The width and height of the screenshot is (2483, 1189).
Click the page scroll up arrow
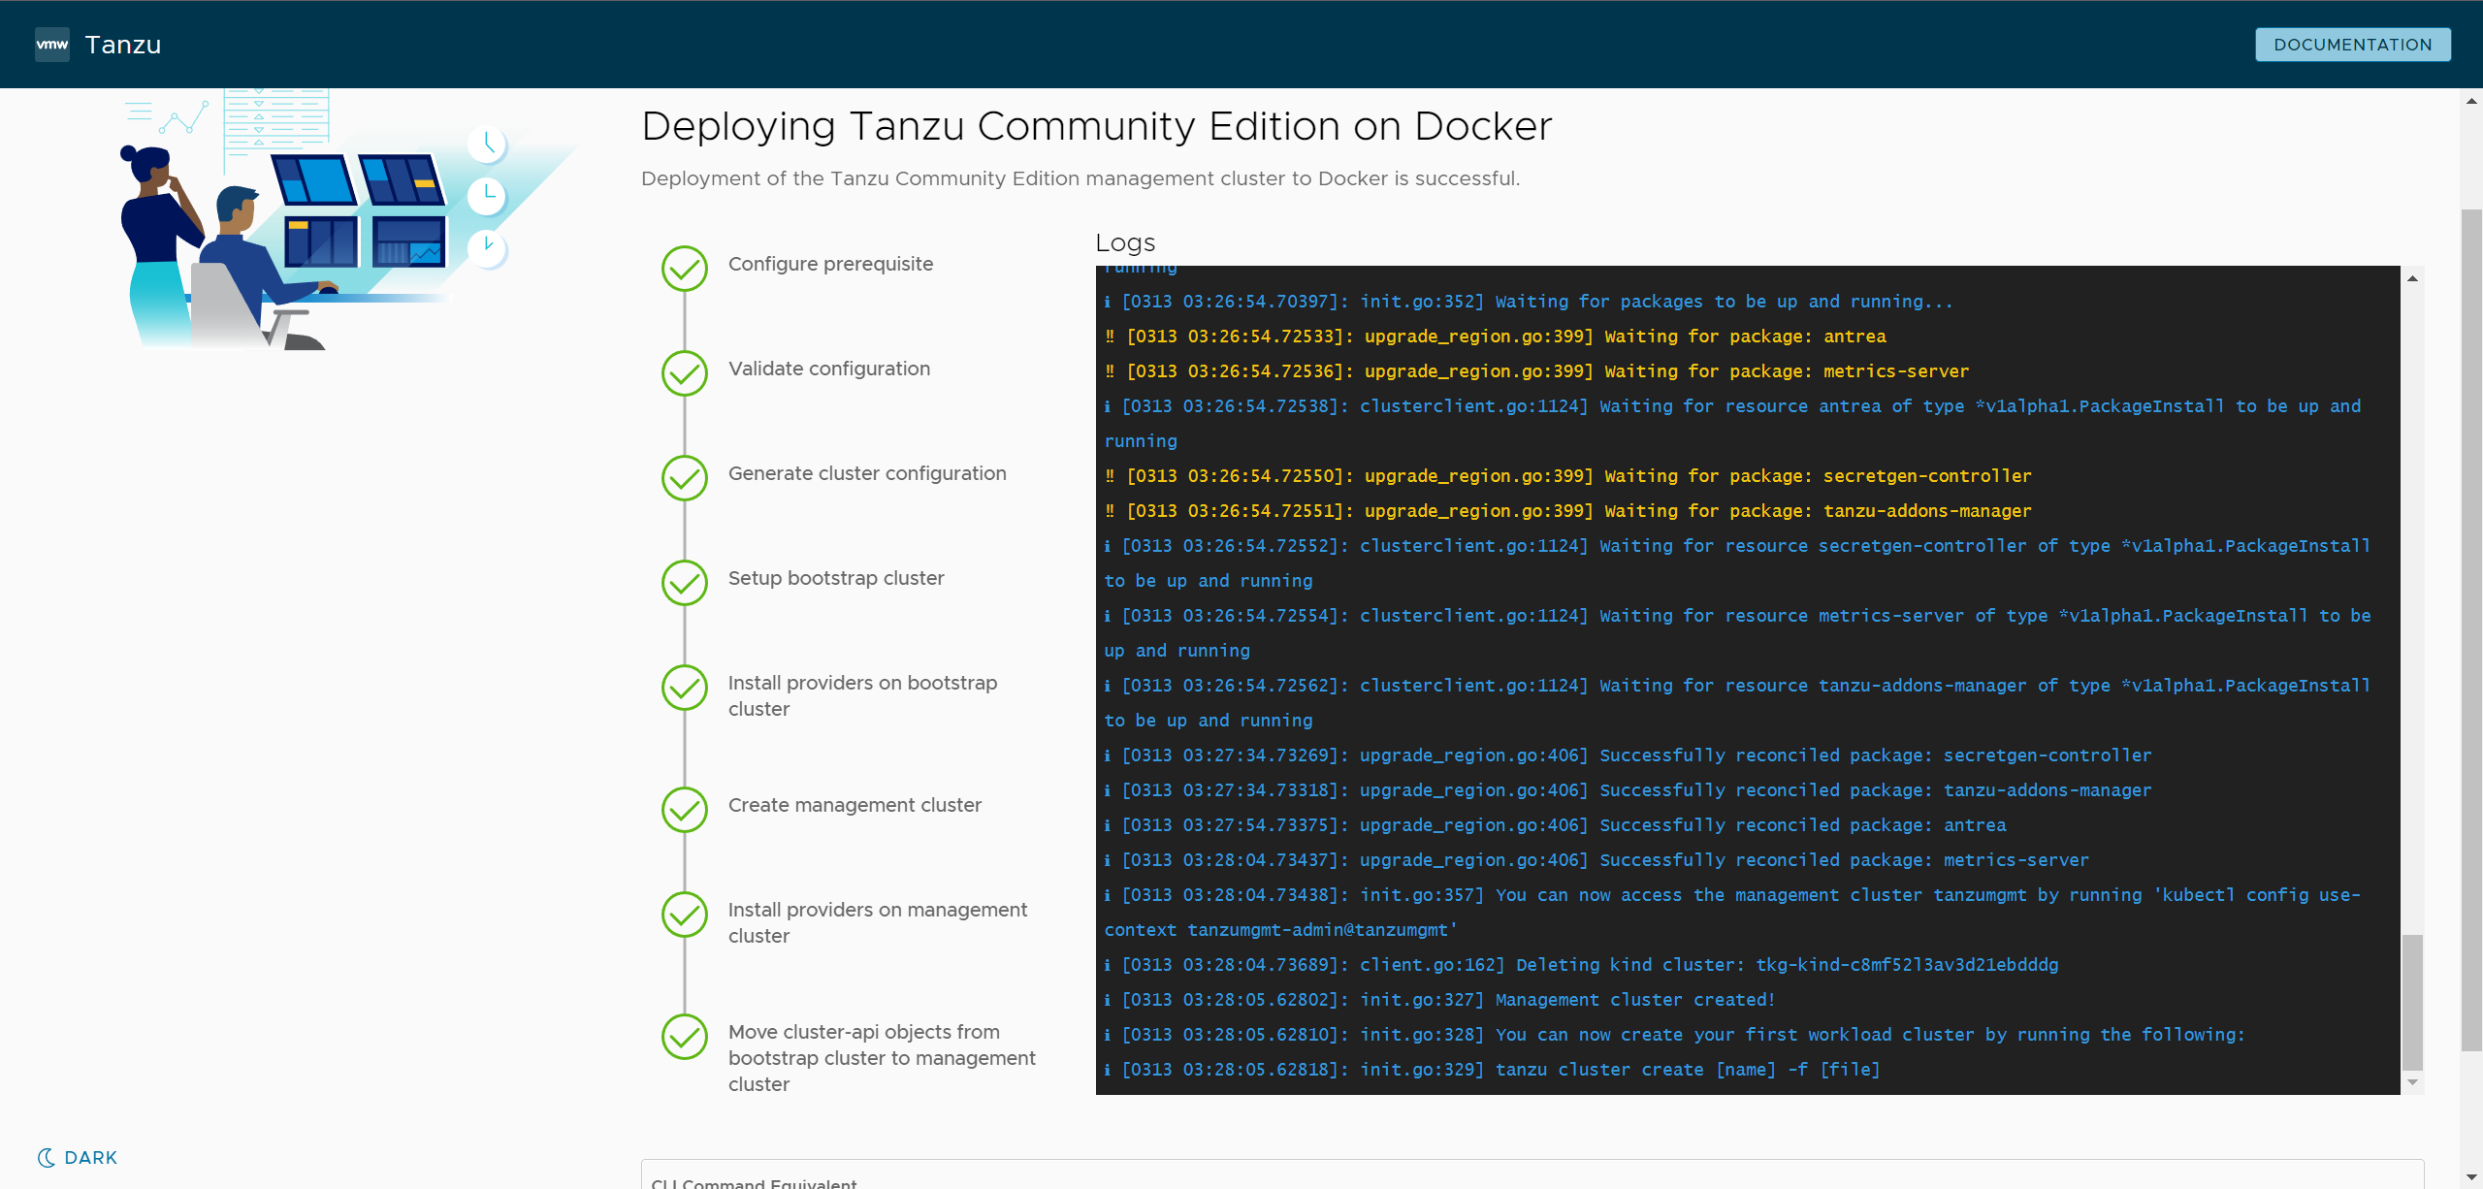point(2471,101)
